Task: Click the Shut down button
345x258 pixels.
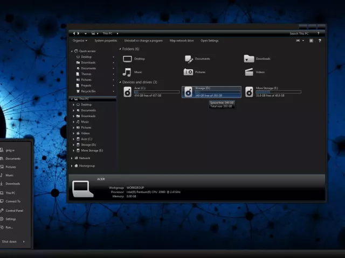Action: 9,241
